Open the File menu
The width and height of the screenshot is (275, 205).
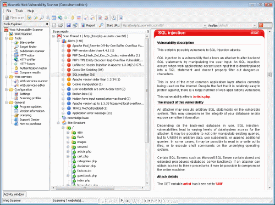tap(9, 11)
